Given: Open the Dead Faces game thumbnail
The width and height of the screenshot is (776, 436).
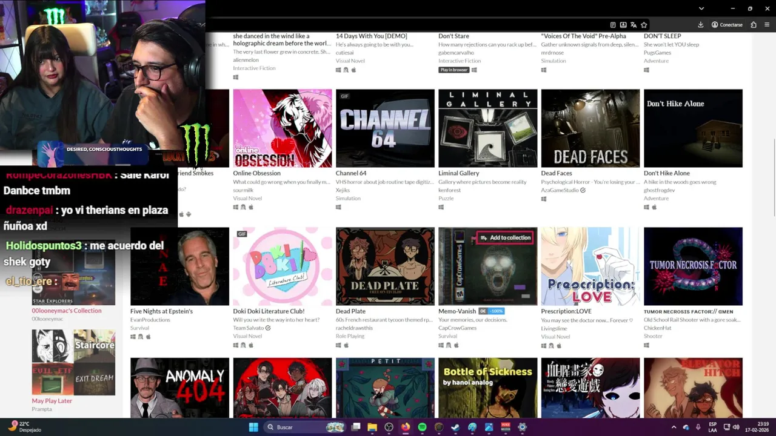Looking at the screenshot, I should coord(590,128).
